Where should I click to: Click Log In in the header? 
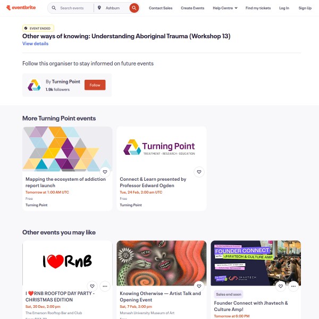pos(284,8)
